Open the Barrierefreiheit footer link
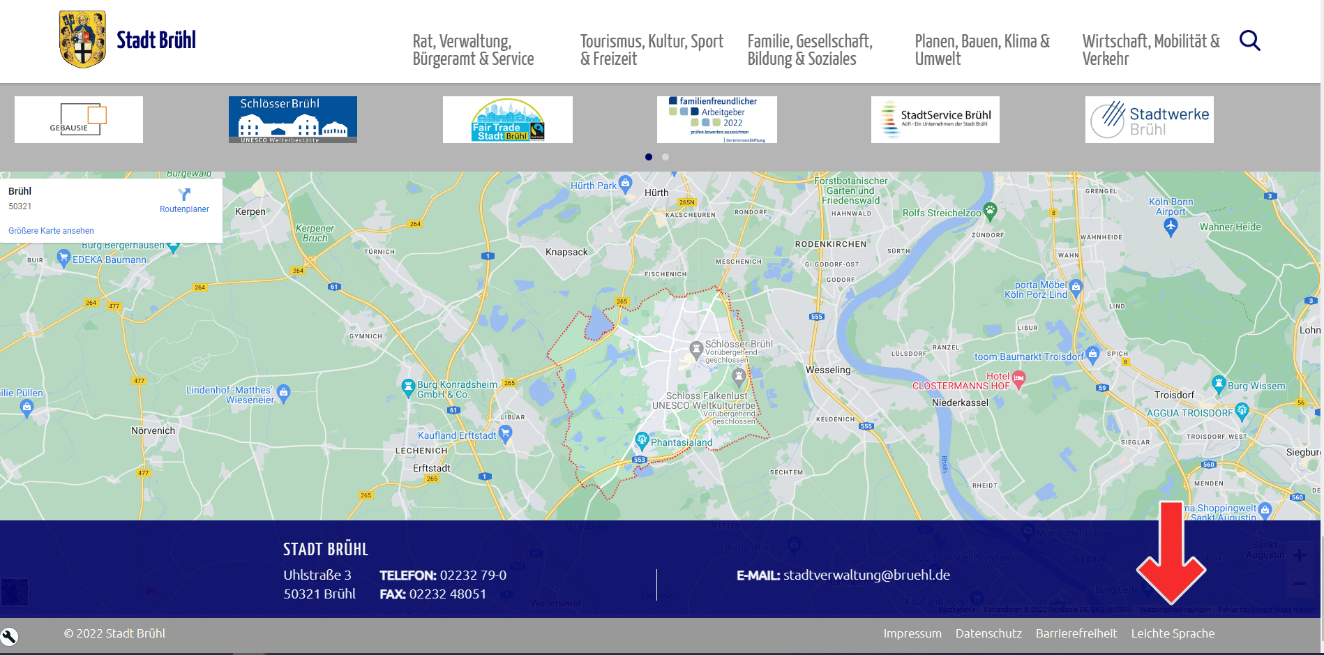Viewport: 1324px width, 655px height. [x=1076, y=633]
